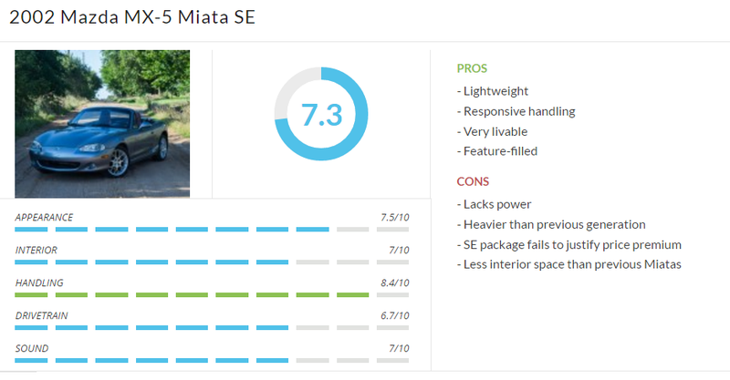Click the green Handling rating bar

pyautogui.click(x=212, y=295)
